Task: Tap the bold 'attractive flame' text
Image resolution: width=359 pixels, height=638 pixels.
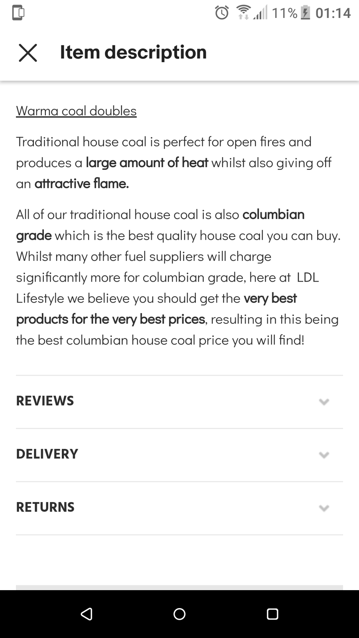Action: [82, 184]
